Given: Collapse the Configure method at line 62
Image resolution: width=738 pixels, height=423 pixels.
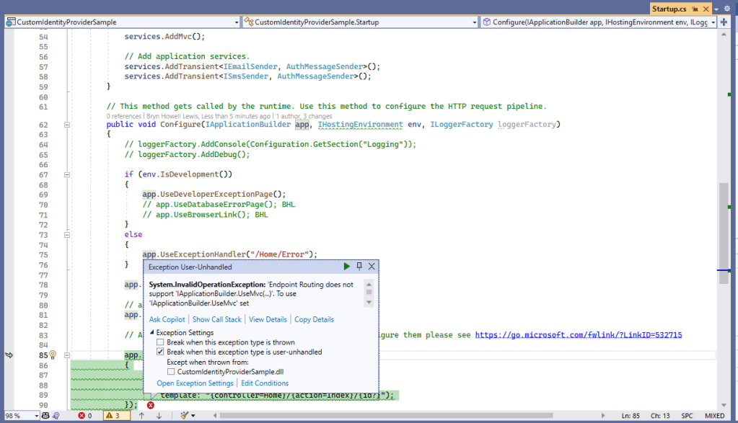Looking at the screenshot, I should tap(67, 125).
